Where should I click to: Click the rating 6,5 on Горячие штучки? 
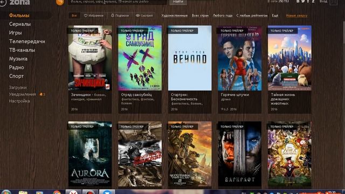[x=225, y=109]
